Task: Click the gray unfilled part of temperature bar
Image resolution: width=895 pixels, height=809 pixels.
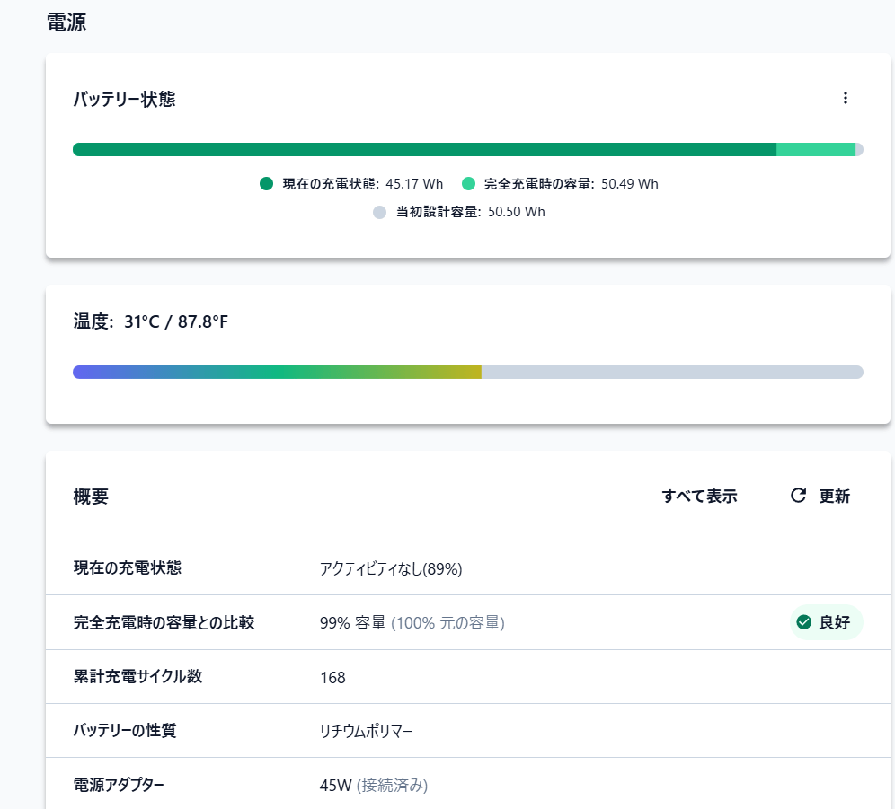Action: pyautogui.click(x=672, y=372)
